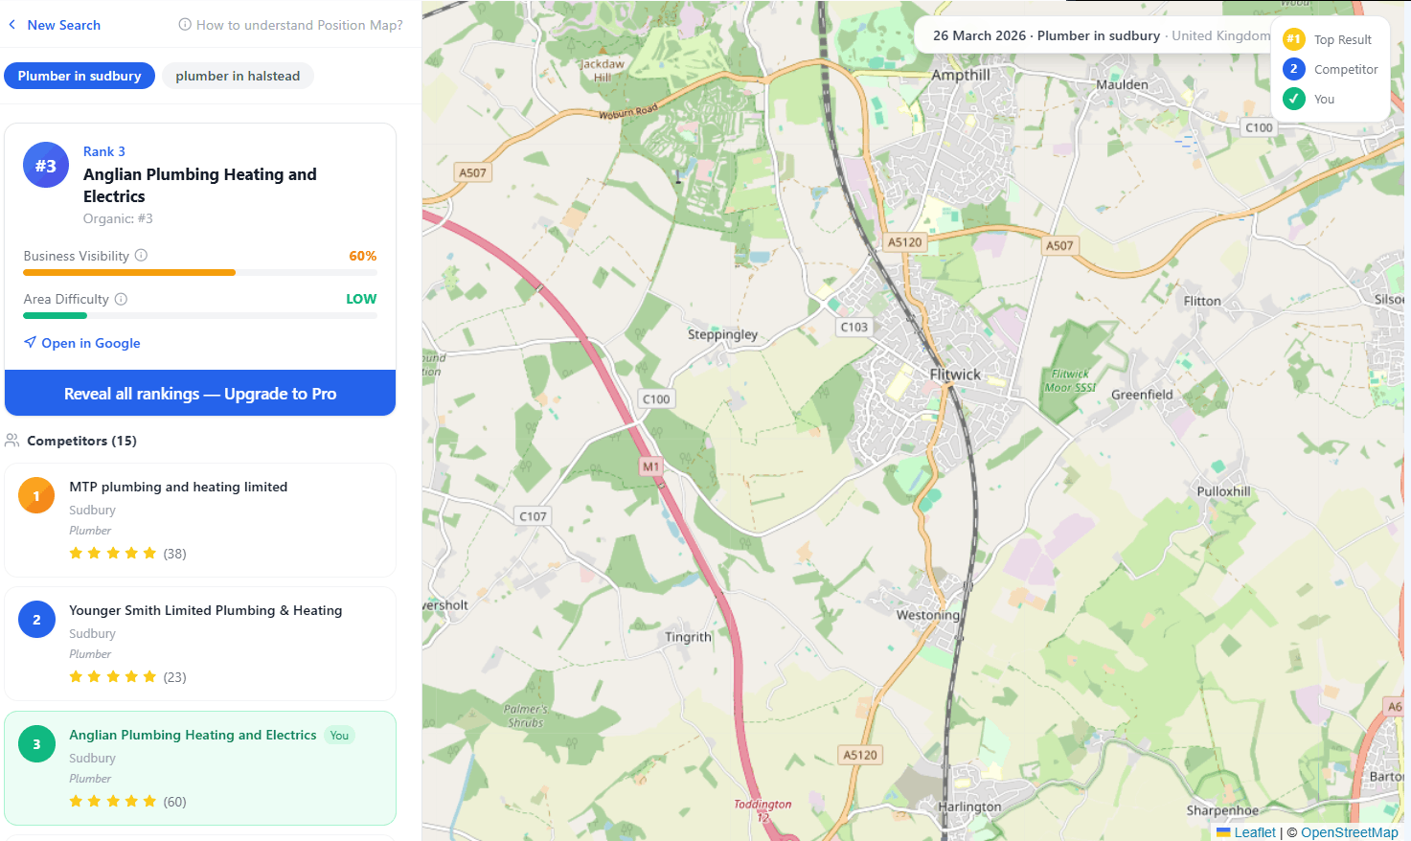Click the orange rank 1 badge beside MTP
Viewport: 1411px width, 841px height.
click(36, 495)
